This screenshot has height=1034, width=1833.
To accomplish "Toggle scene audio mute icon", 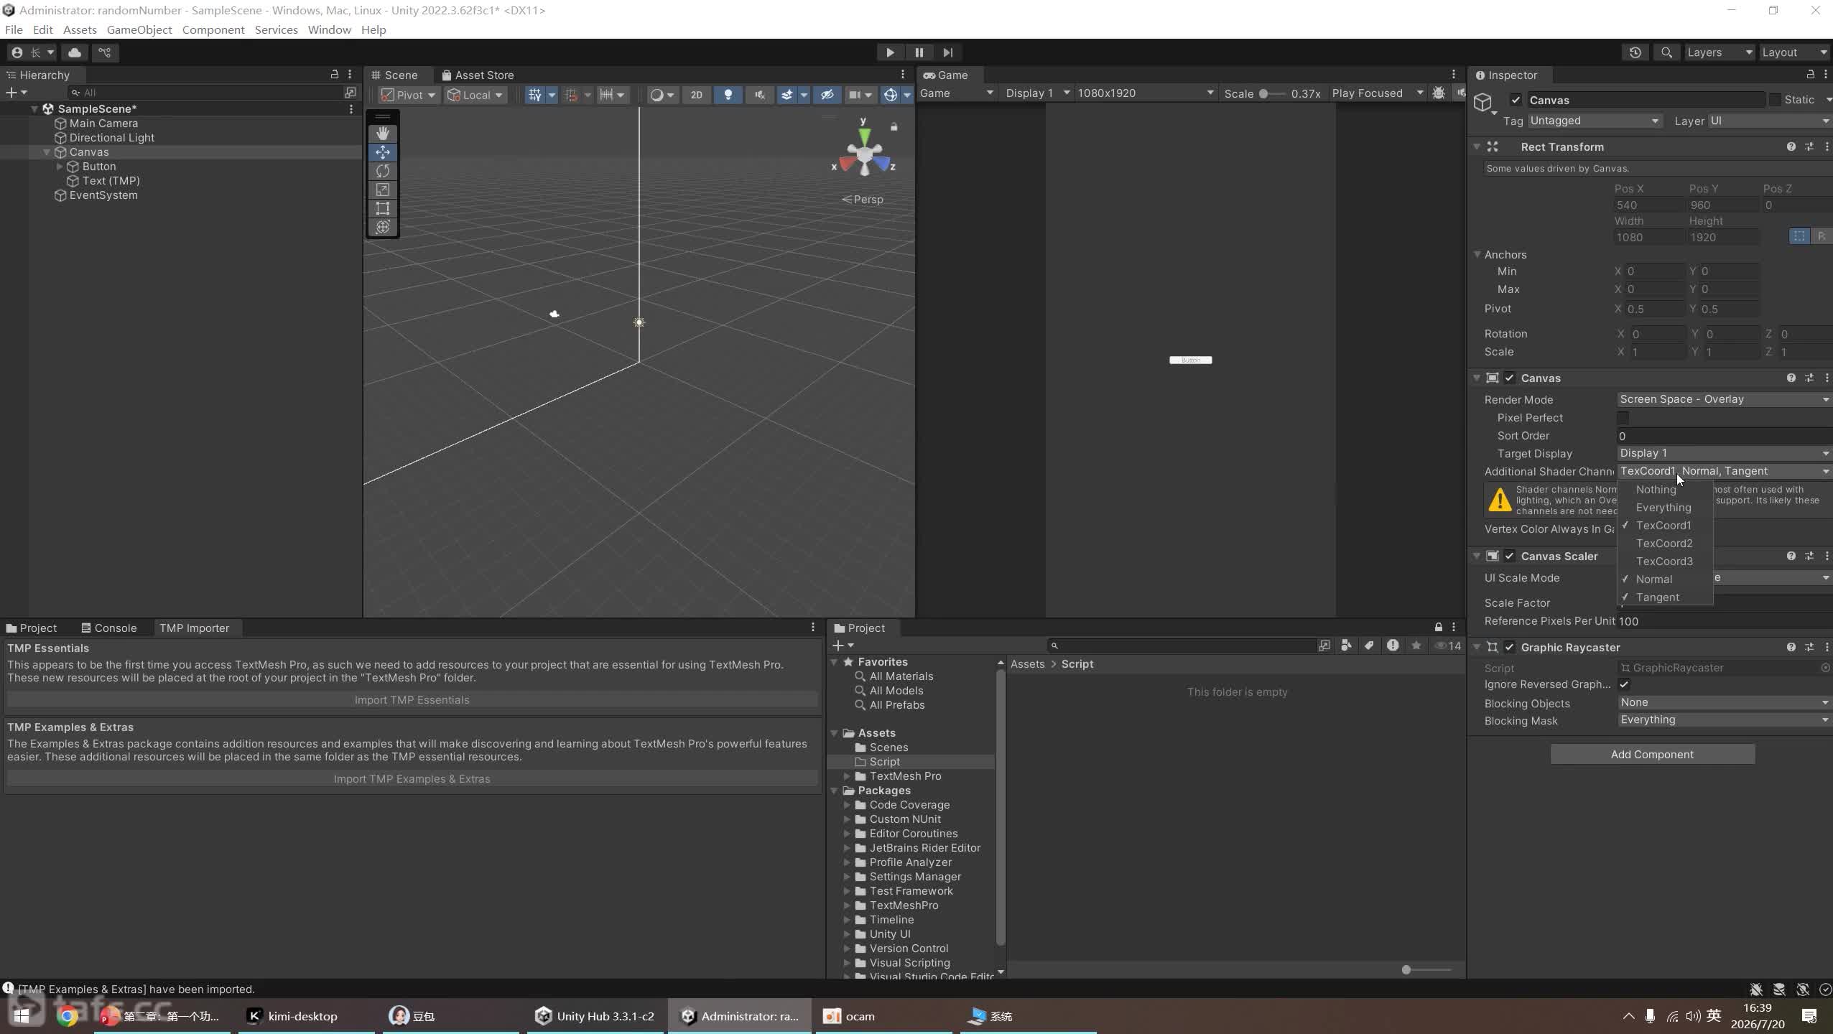I will [759, 95].
